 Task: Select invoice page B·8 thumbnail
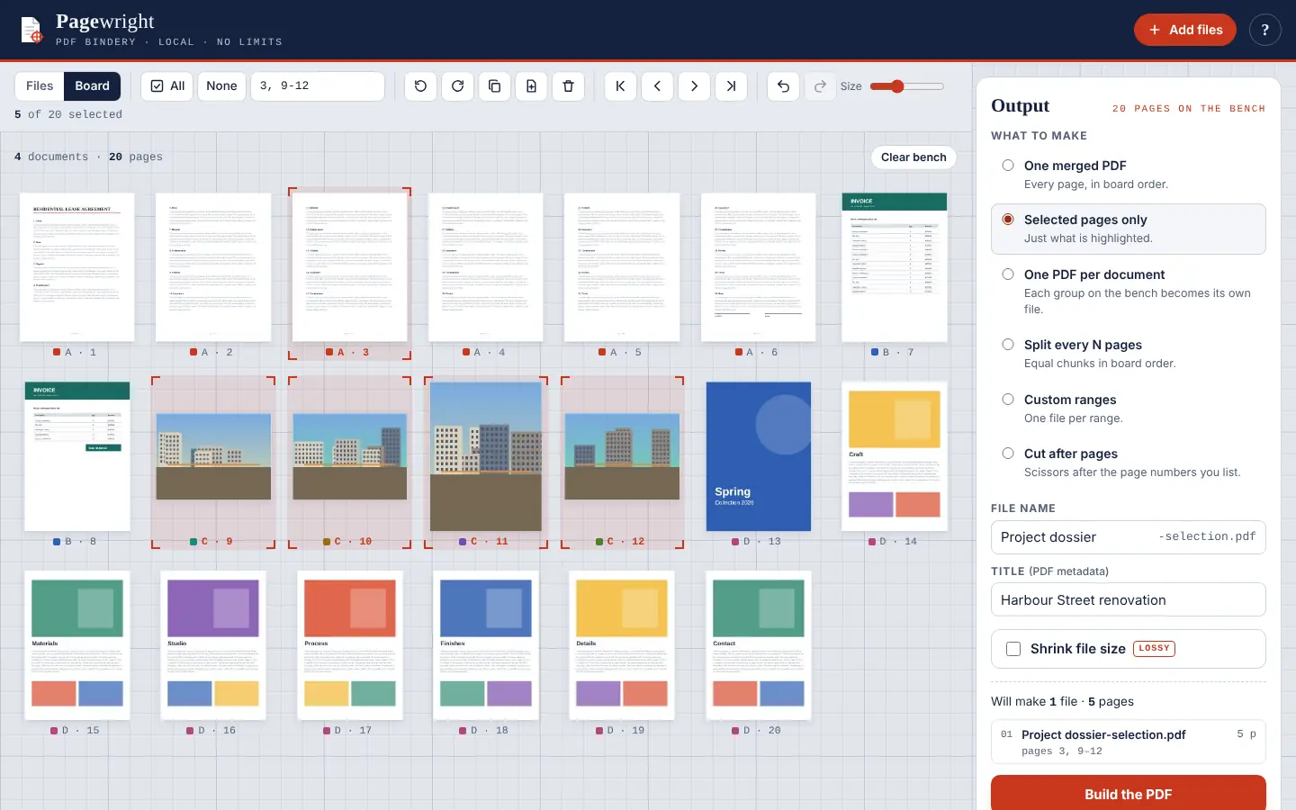tap(77, 456)
